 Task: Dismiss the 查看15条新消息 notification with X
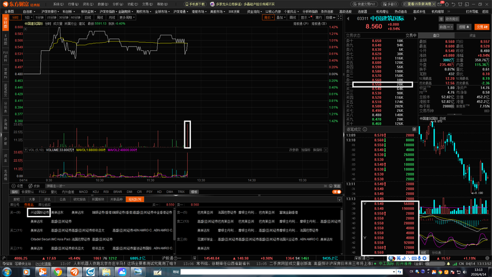point(434,4)
